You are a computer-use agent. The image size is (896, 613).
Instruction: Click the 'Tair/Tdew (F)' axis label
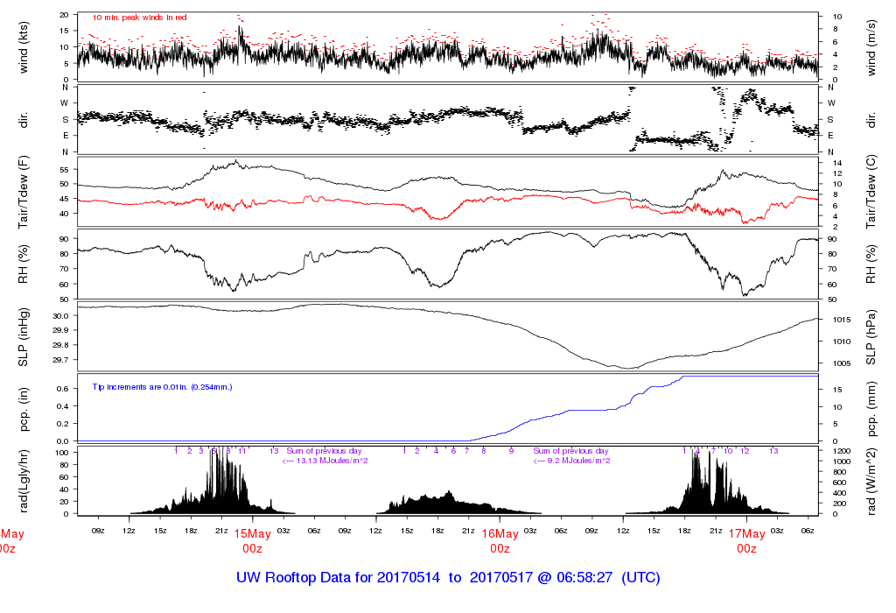(x=23, y=192)
